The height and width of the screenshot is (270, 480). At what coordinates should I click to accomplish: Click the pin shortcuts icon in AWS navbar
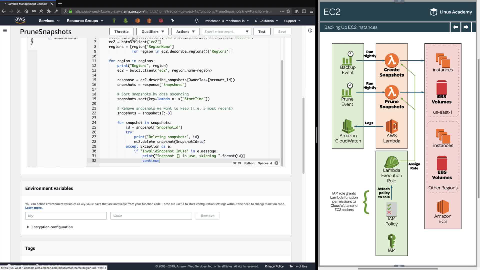(172, 21)
